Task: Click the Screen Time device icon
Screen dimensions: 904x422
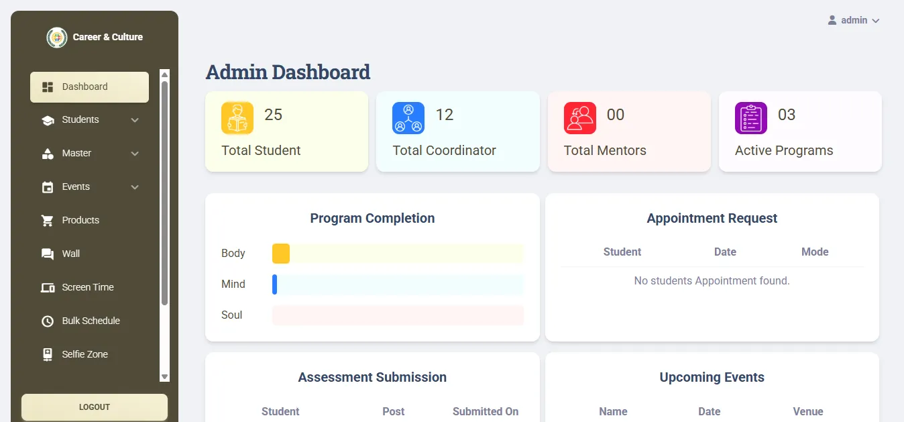Action: [46, 287]
